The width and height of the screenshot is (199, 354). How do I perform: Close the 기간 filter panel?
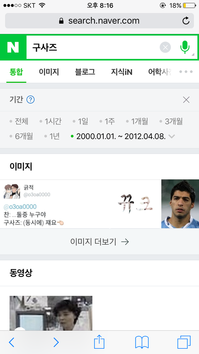click(186, 100)
